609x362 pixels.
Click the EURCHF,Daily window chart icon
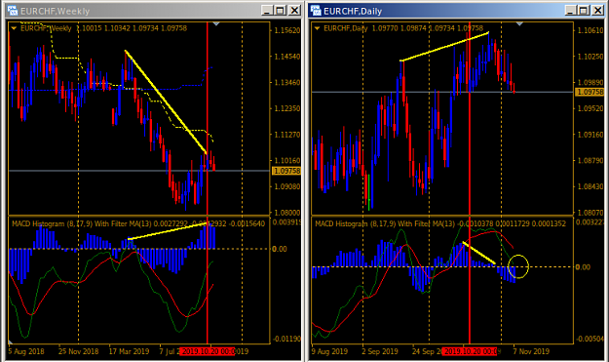click(316, 11)
